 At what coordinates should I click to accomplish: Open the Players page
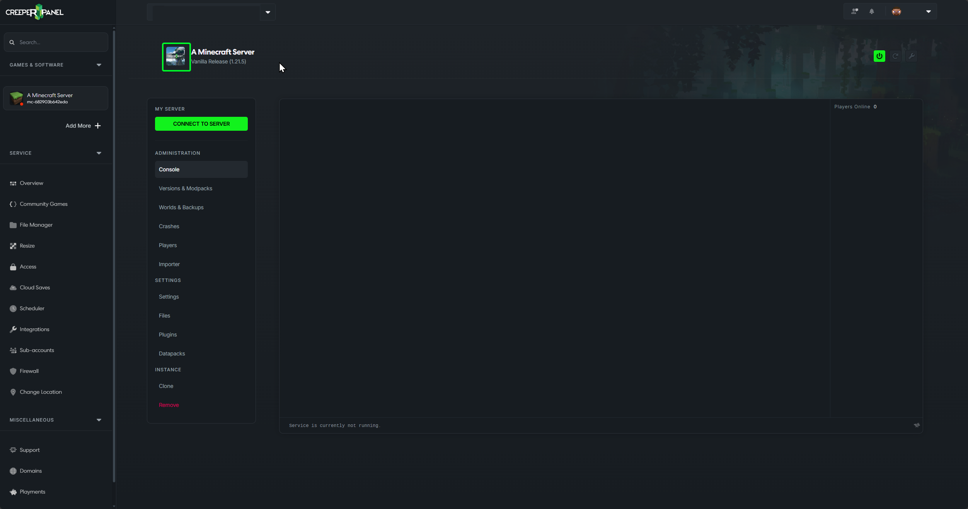pos(168,245)
